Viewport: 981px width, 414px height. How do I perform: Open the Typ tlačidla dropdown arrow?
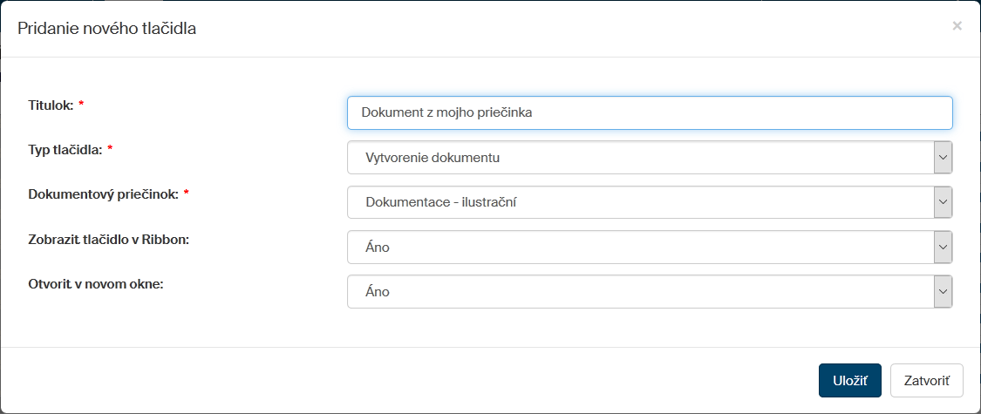pyautogui.click(x=943, y=158)
